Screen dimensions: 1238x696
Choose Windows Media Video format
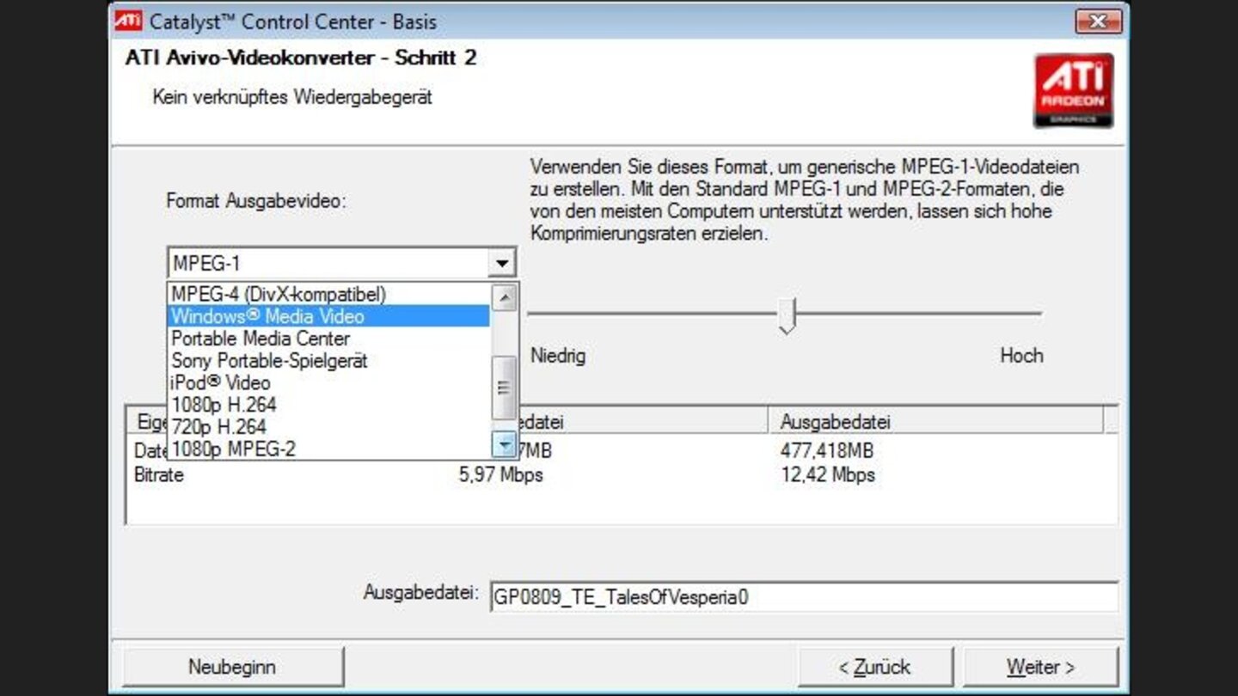tap(328, 316)
